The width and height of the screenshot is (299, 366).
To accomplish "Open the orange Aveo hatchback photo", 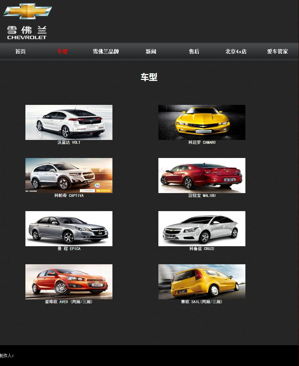I will (x=69, y=282).
